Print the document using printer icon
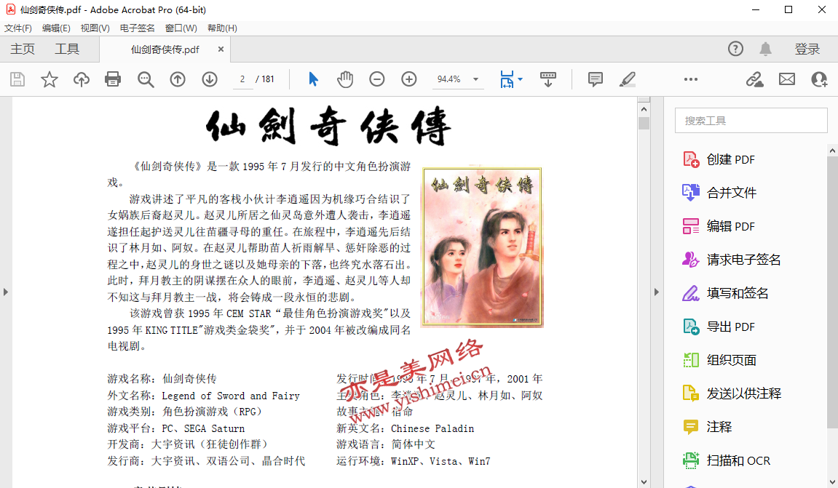The height and width of the screenshot is (488, 838). point(113,79)
